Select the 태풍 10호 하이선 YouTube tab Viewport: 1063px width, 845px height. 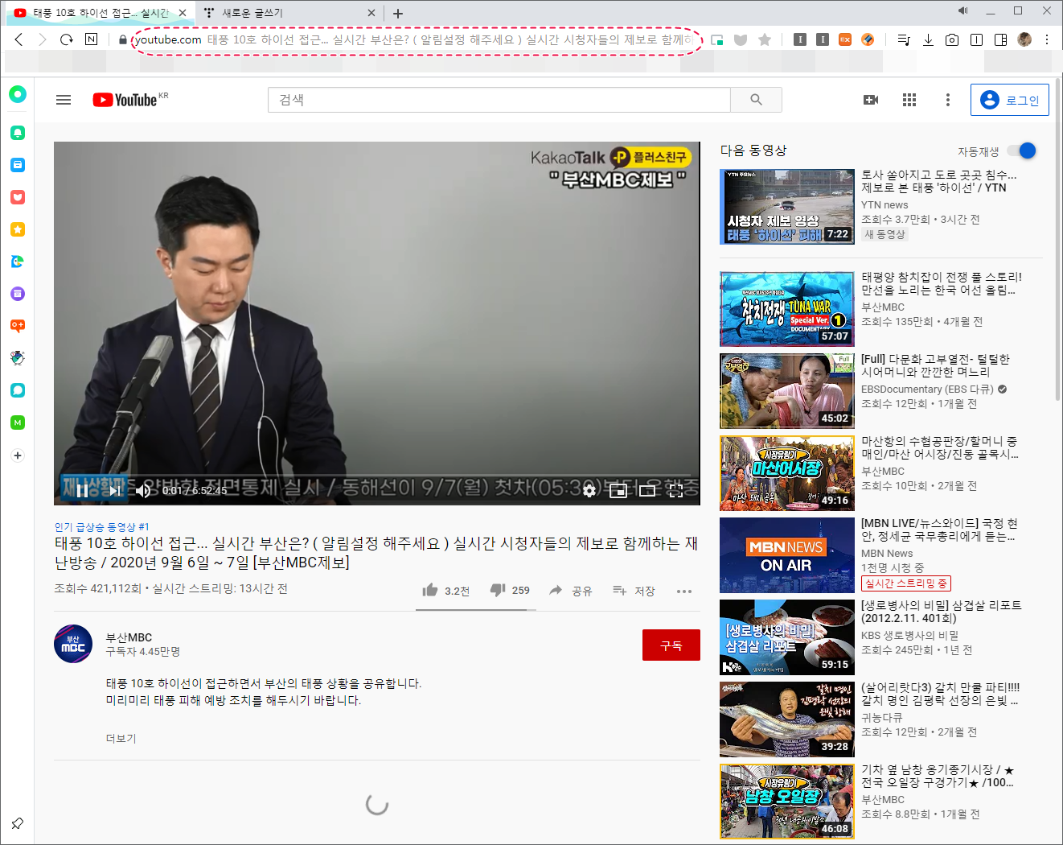point(101,13)
